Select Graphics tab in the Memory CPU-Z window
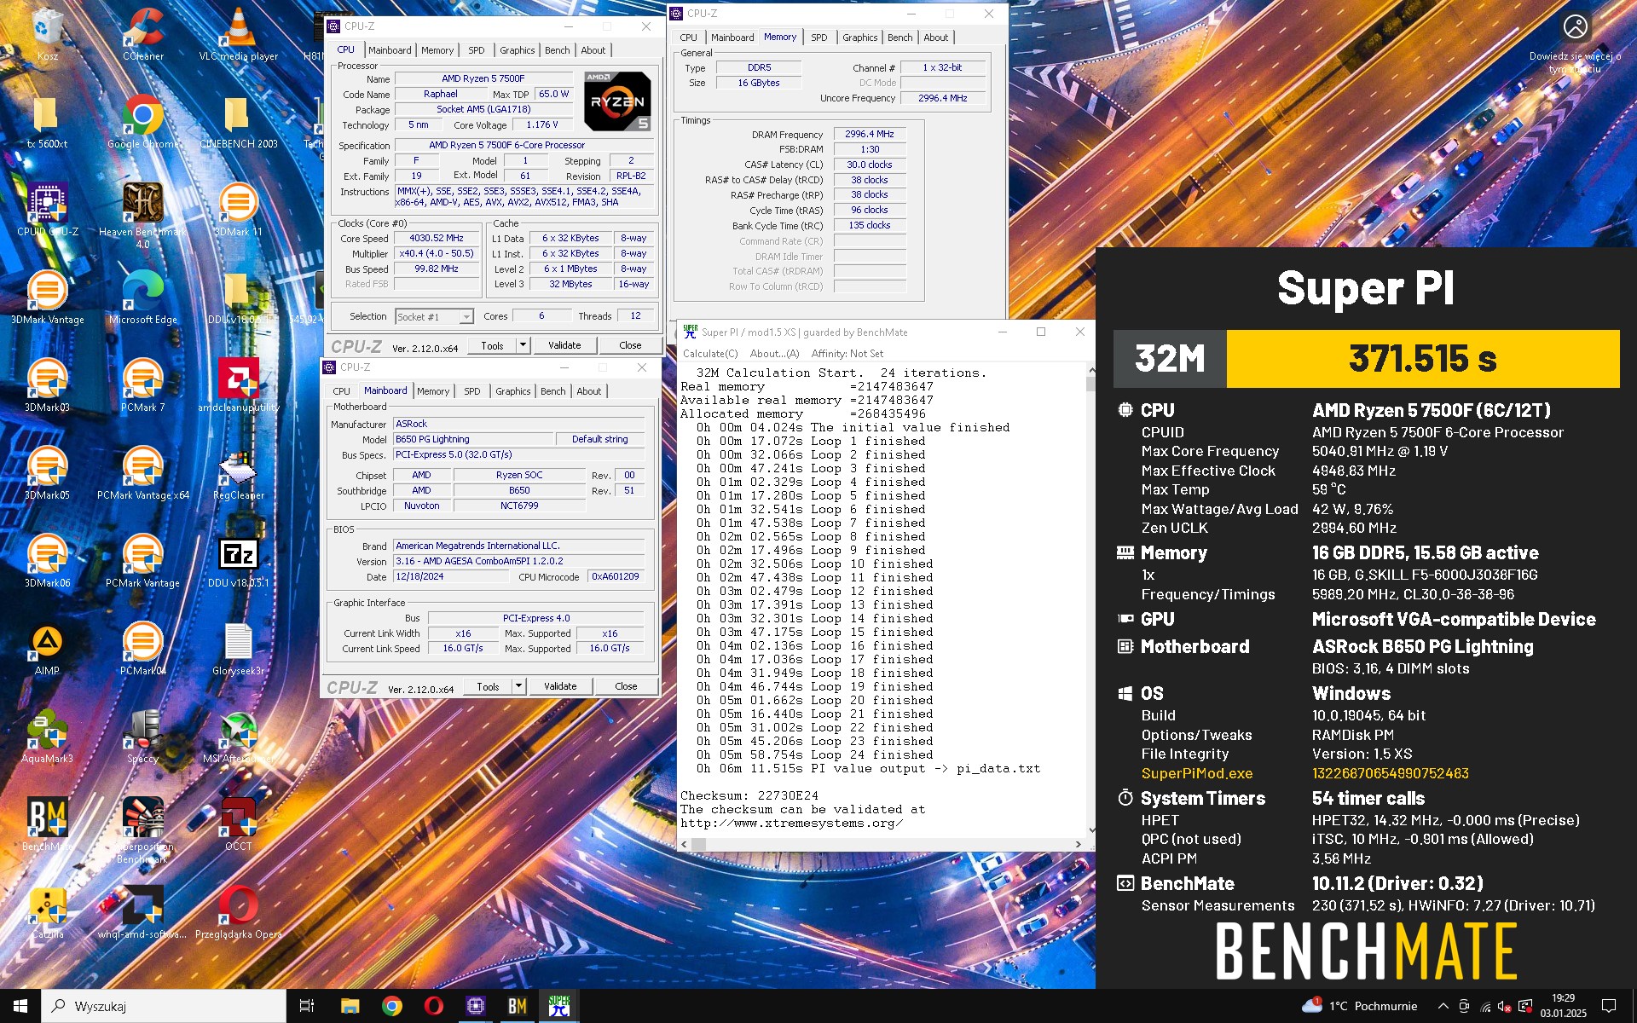This screenshot has height=1023, width=1637. tap(859, 38)
